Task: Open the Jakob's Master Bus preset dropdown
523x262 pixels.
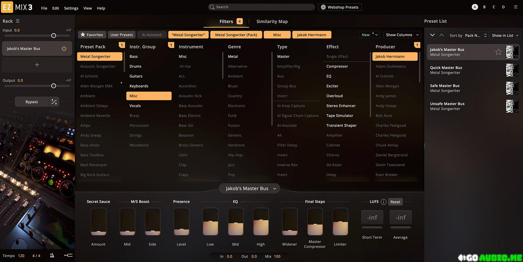Action: [249, 188]
